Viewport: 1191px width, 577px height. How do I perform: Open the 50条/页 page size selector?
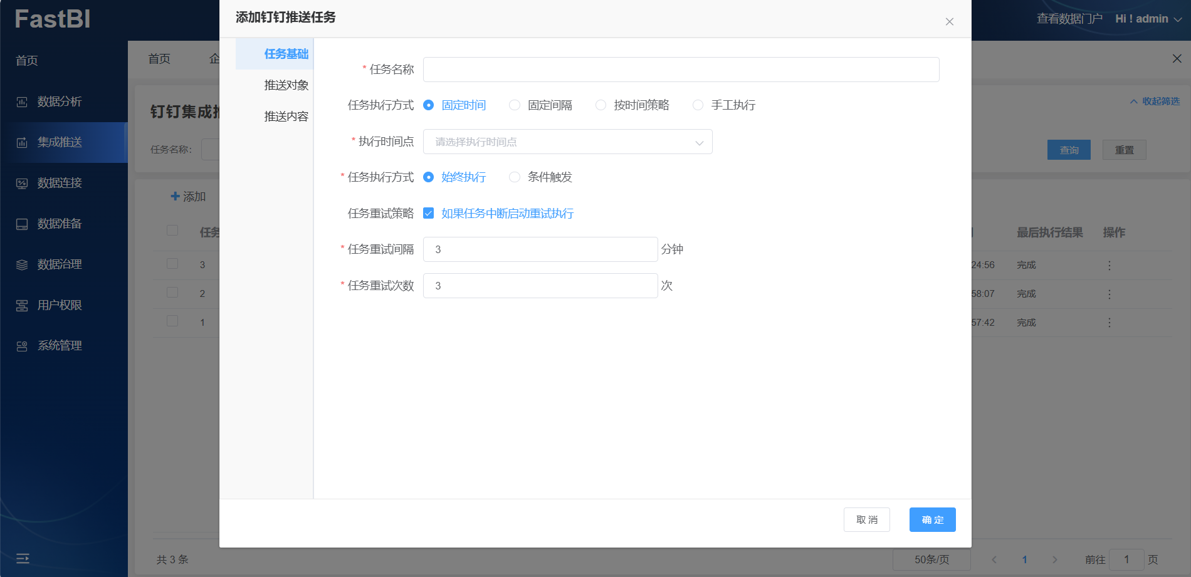tap(931, 559)
